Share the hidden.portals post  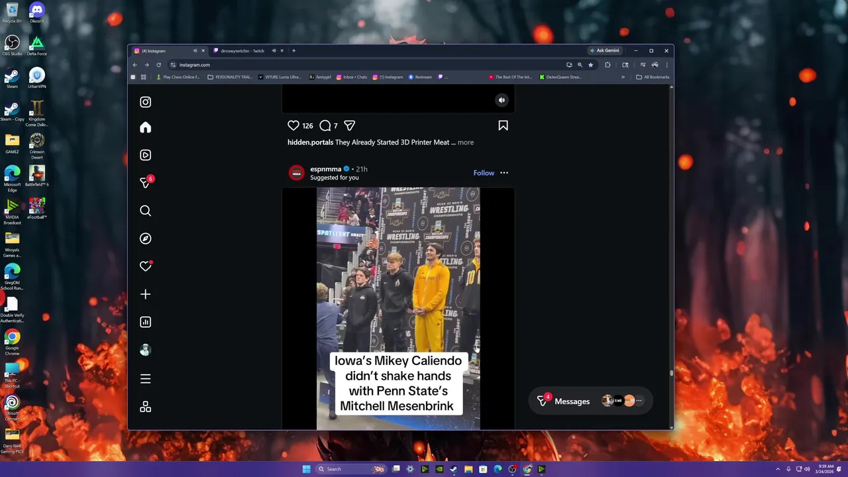tap(350, 125)
